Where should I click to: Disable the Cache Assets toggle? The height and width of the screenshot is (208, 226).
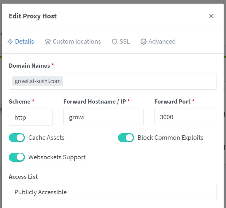pos(17,138)
